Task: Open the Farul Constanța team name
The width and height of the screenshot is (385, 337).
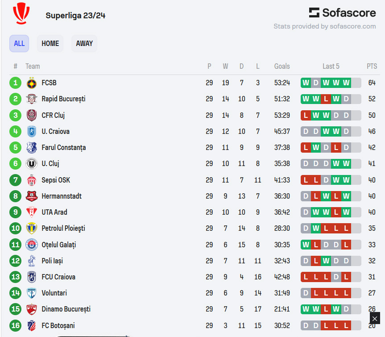Action: 64,148
